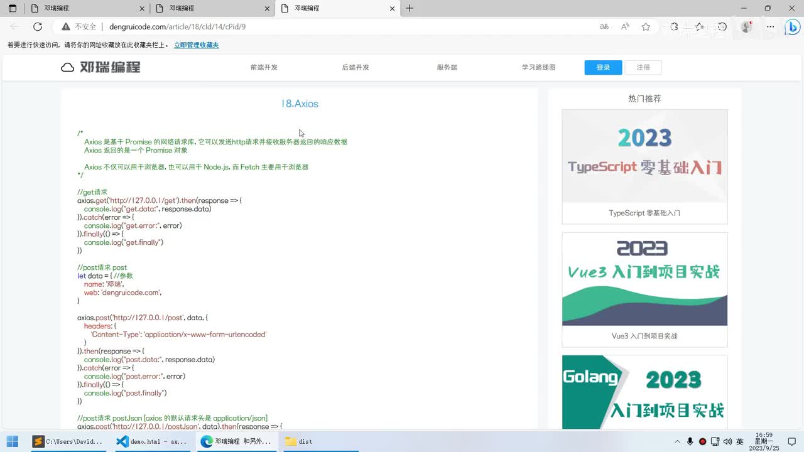This screenshot has height=452, width=804.
Task: Click the 热门推荐 heading
Action: coord(644,99)
